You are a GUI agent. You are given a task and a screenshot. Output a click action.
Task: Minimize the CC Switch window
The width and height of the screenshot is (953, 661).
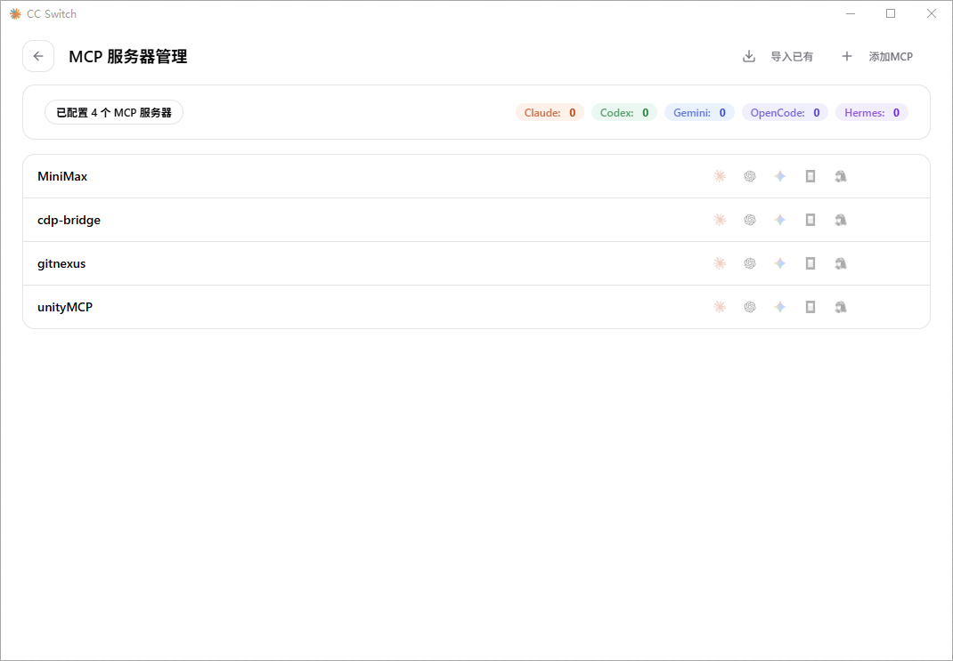click(x=851, y=13)
